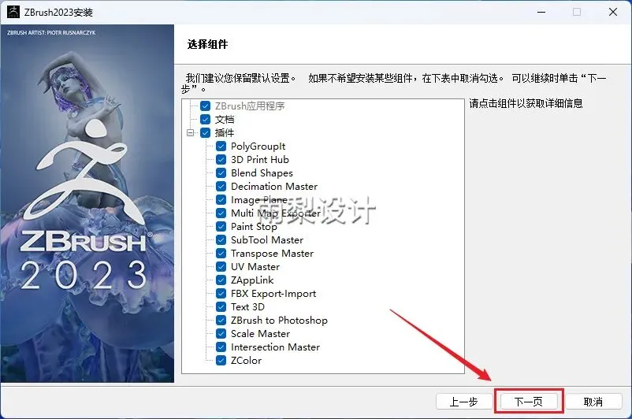The width and height of the screenshot is (632, 419).
Task: Minimize the installer window
Action: pos(541,12)
